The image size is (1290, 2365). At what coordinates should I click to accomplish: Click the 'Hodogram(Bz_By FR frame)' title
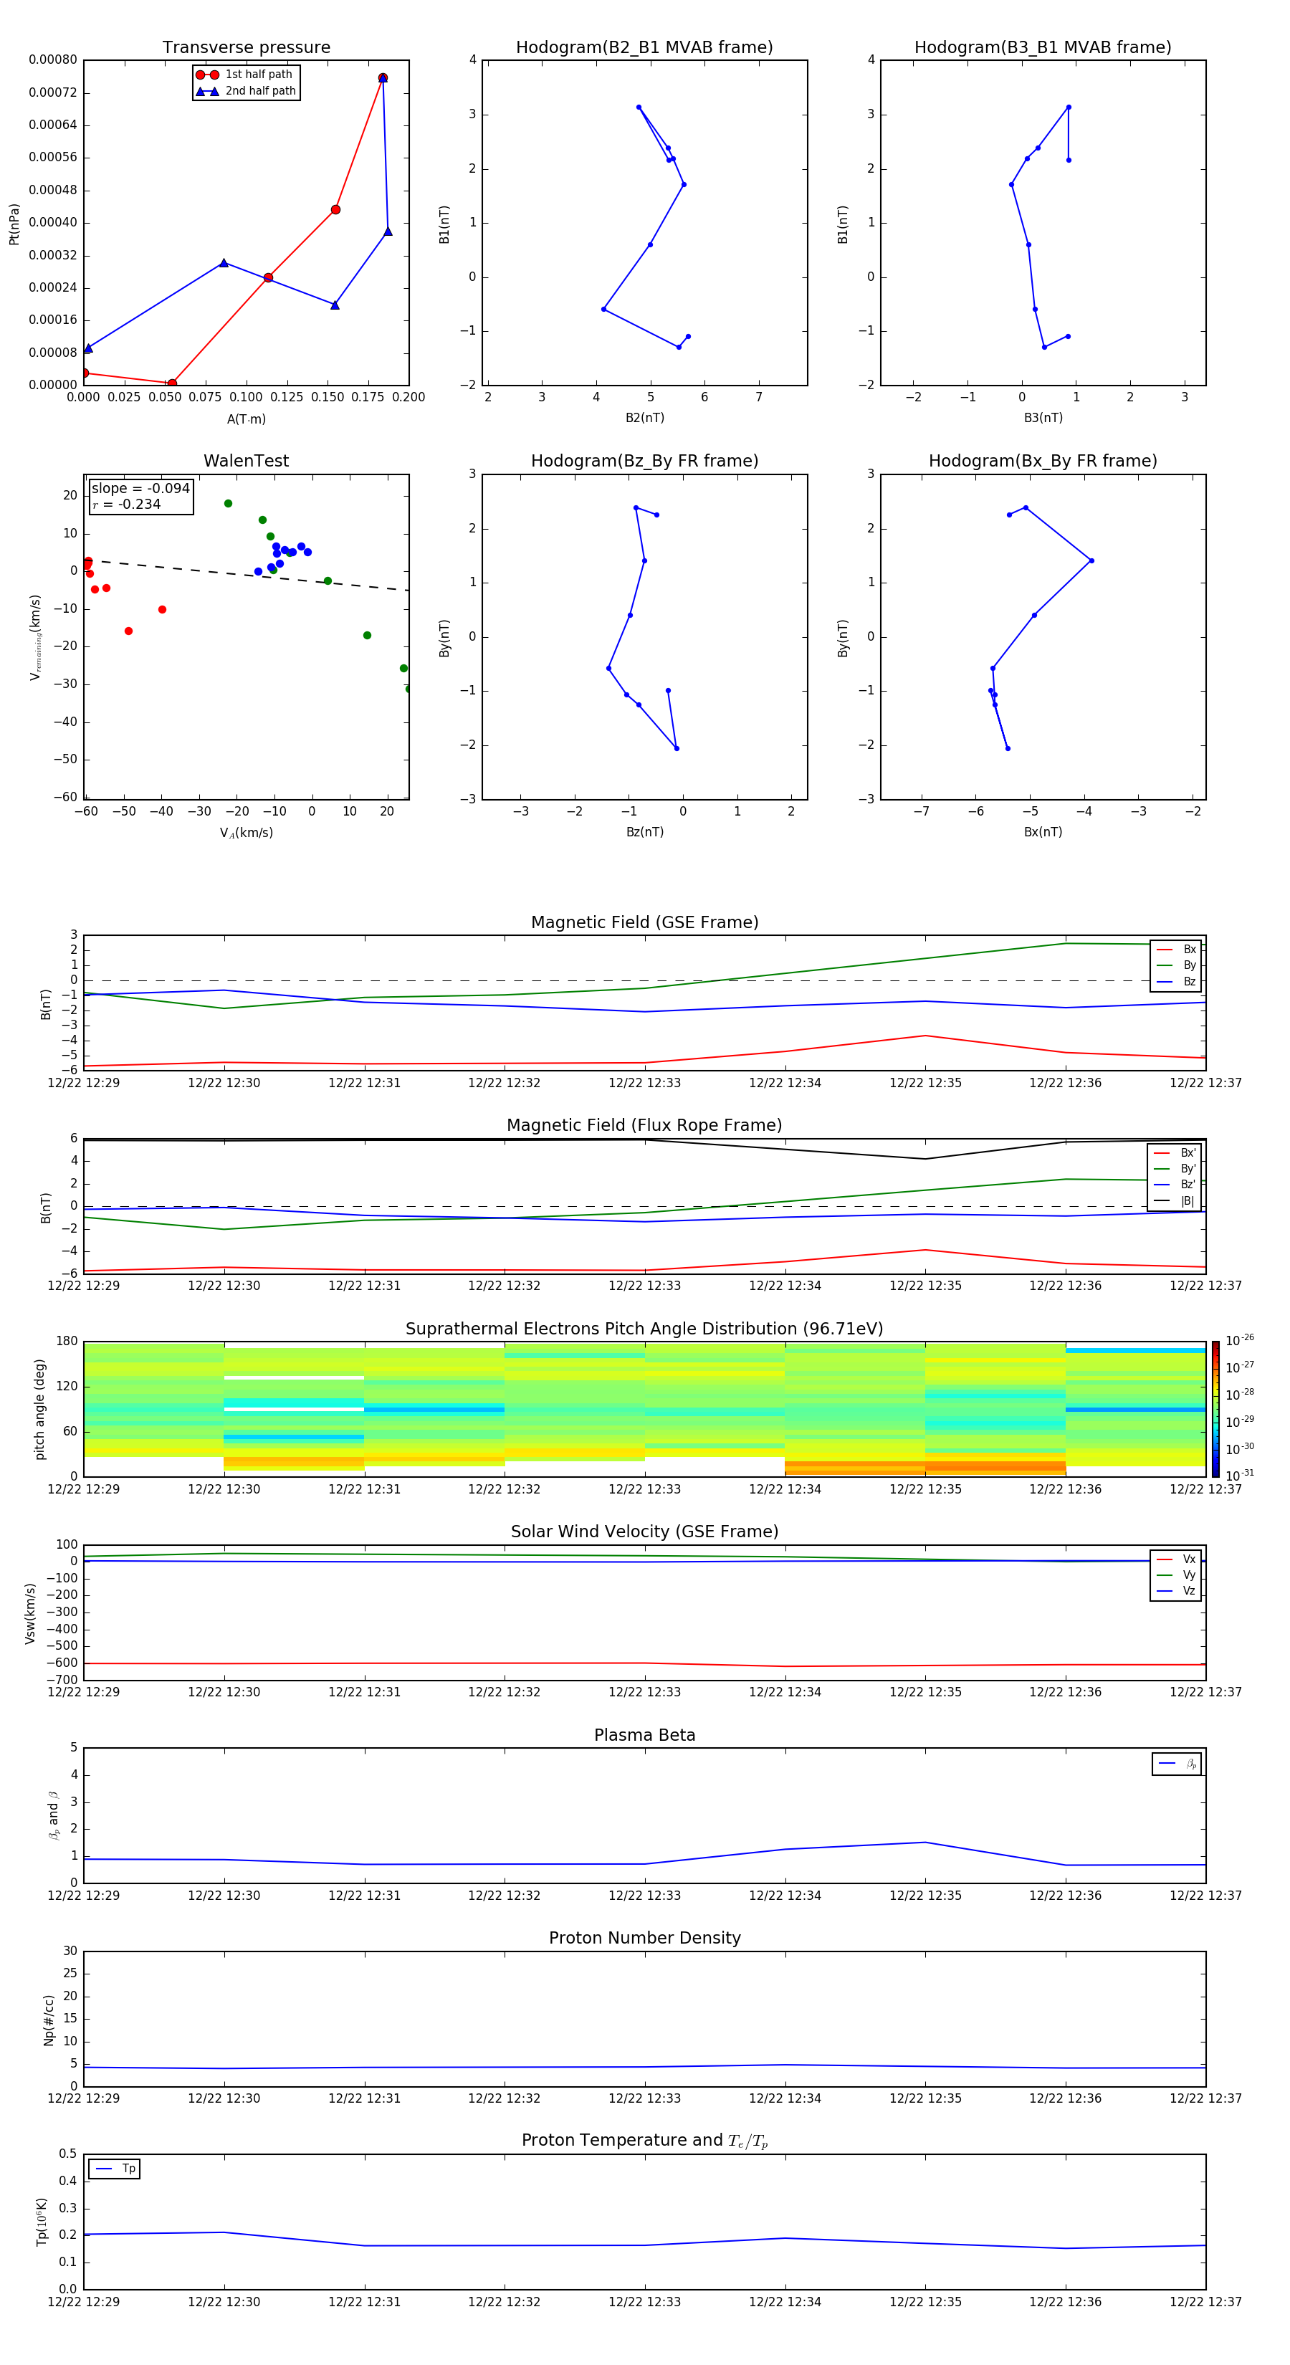point(644,461)
